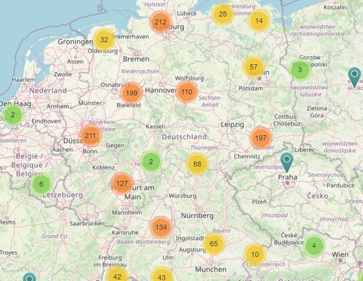
Task: Click the Arnhem city label
Action: 58,106
